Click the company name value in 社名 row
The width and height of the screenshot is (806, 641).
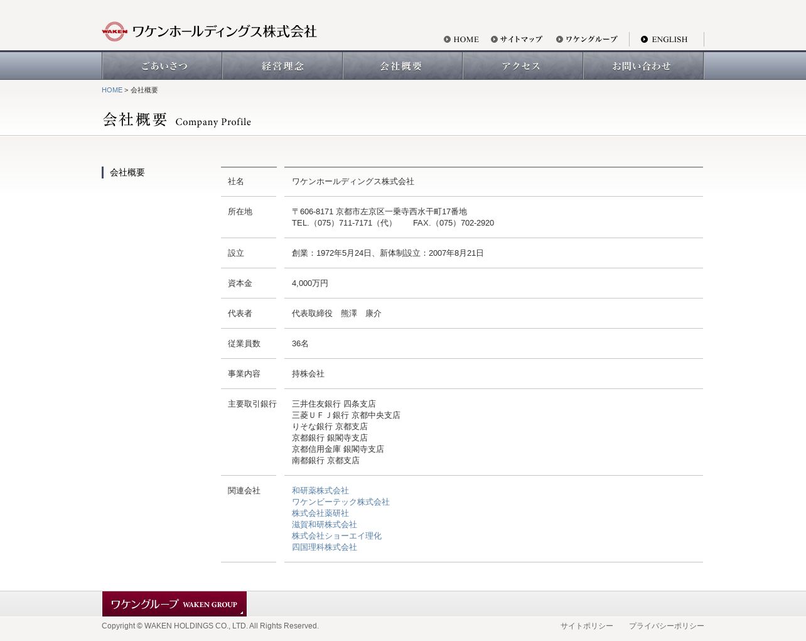coord(353,182)
